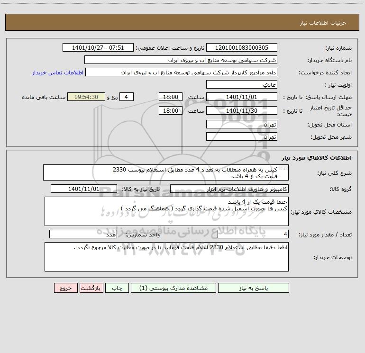Screen dimensions: 365x353
Task: Click response deadline date 1401/11/01
Action: click(242, 97)
